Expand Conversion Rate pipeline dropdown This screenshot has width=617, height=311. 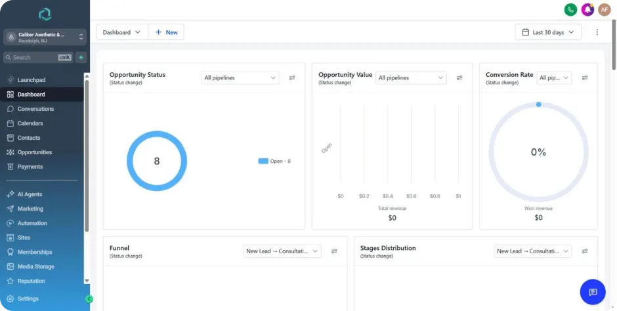tap(554, 78)
